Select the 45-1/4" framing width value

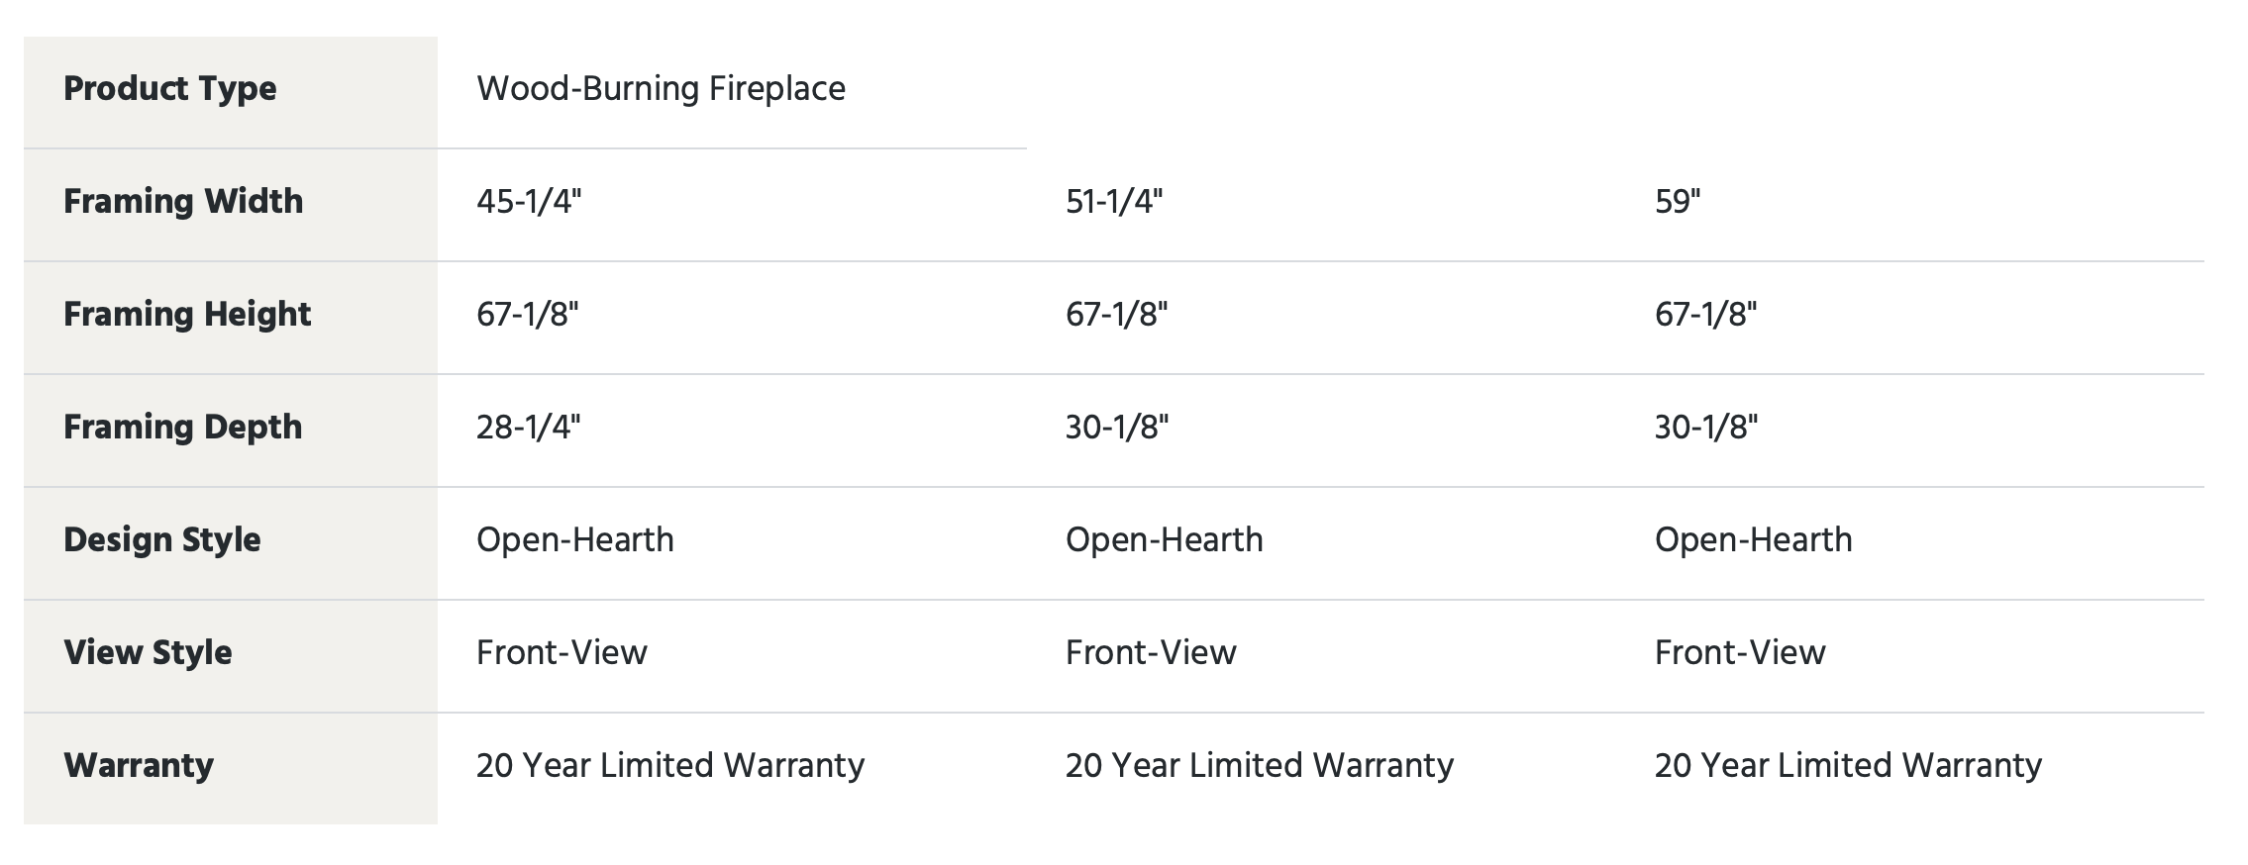point(529,202)
